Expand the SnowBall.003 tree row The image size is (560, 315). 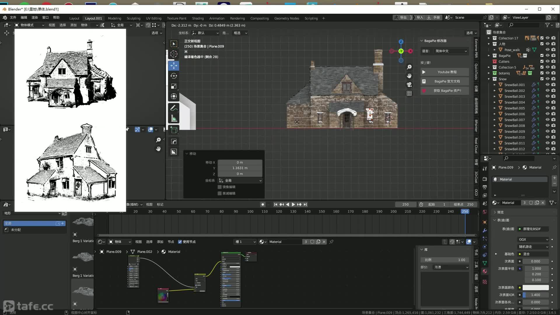point(494,97)
